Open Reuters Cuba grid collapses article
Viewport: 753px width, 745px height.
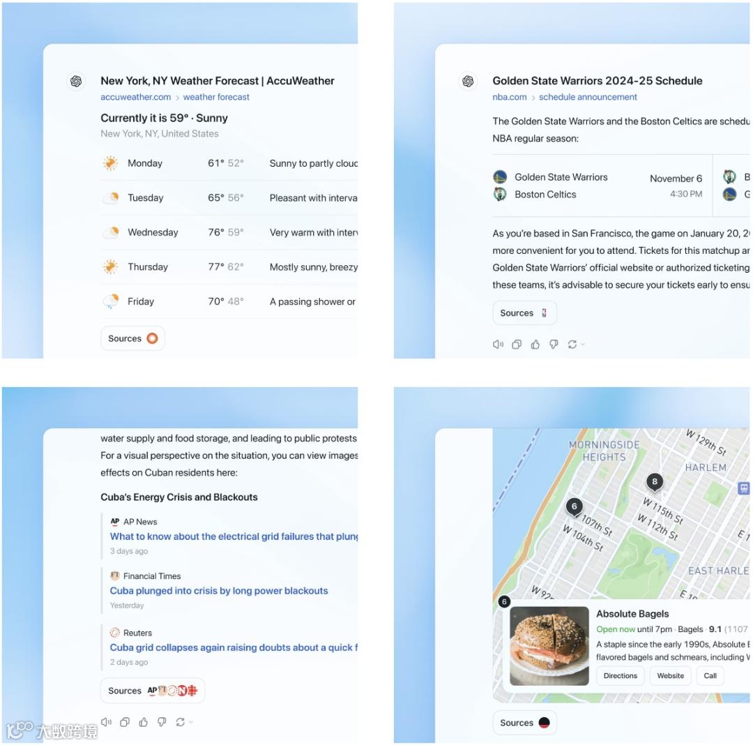[234, 647]
